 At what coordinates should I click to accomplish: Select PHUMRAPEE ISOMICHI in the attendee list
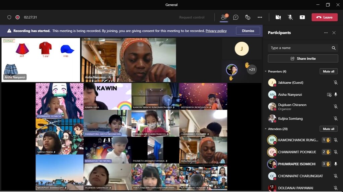pos(296,164)
